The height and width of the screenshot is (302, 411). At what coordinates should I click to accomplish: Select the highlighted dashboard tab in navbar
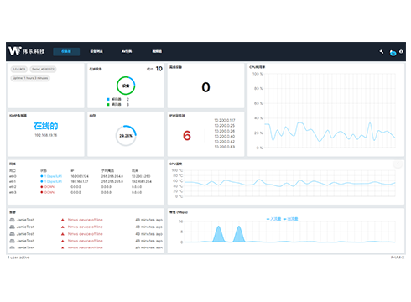(x=66, y=51)
